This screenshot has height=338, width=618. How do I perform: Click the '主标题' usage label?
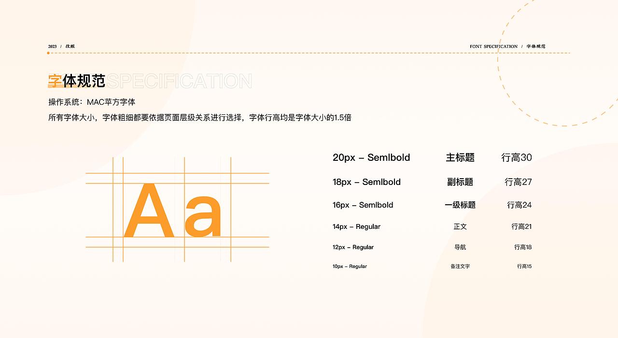pos(460,157)
